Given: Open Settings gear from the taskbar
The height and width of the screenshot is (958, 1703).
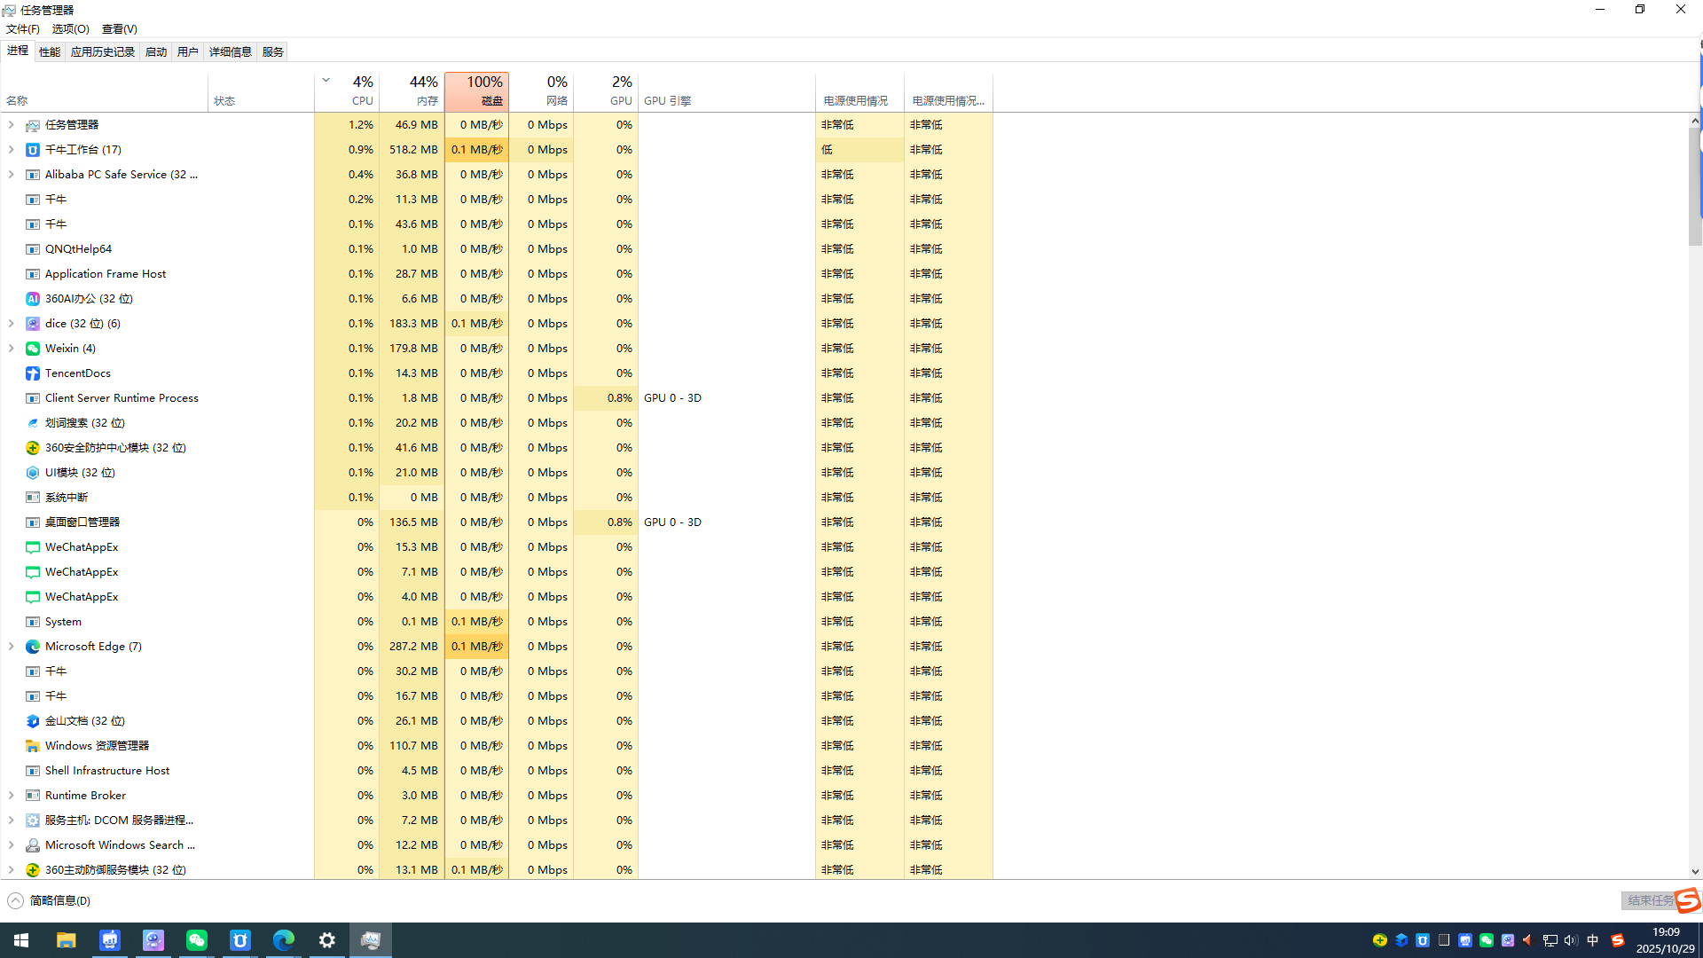Looking at the screenshot, I should pyautogui.click(x=326, y=940).
